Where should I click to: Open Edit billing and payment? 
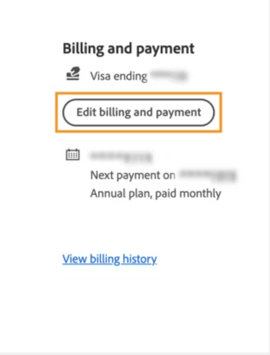pyautogui.click(x=138, y=112)
